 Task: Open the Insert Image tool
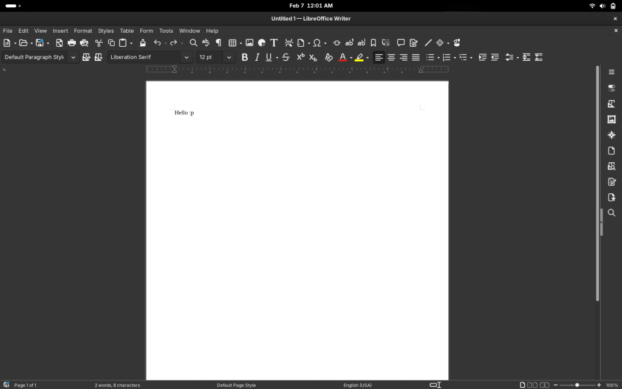click(250, 43)
